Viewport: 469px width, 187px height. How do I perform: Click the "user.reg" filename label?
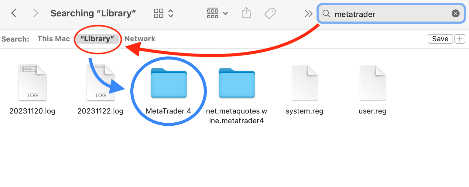pos(373,111)
